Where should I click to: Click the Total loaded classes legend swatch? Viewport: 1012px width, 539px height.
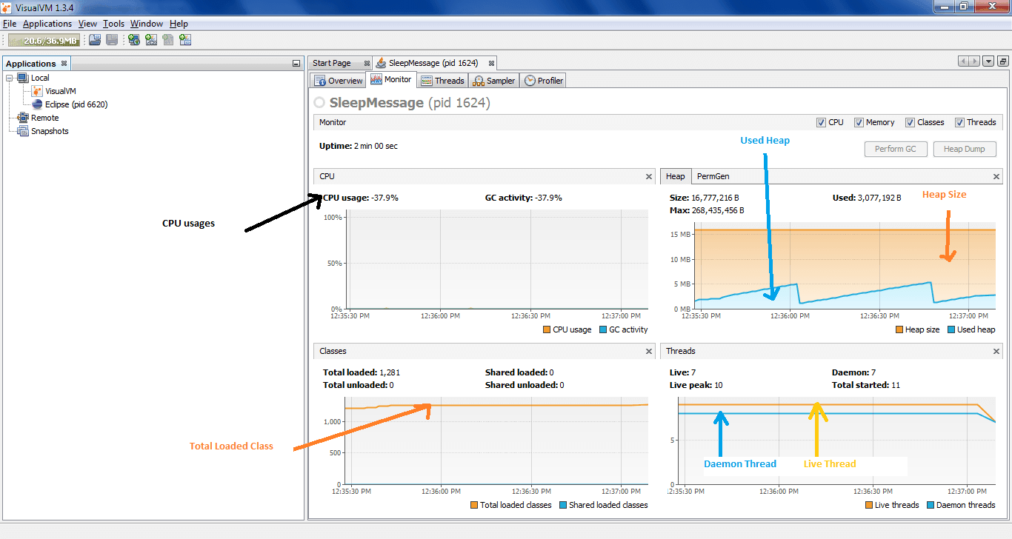474,505
